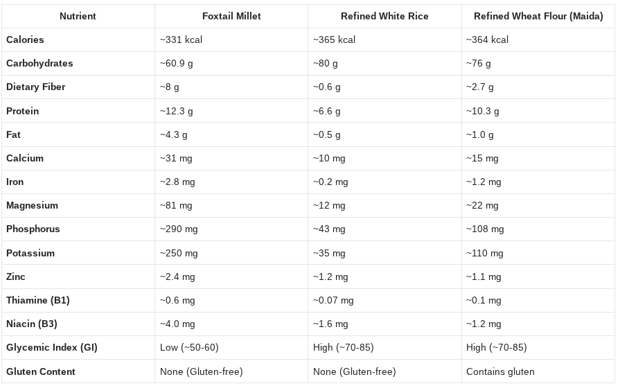Click the ~12.3 g protein value
The height and width of the screenshot is (386, 618).
tap(177, 111)
